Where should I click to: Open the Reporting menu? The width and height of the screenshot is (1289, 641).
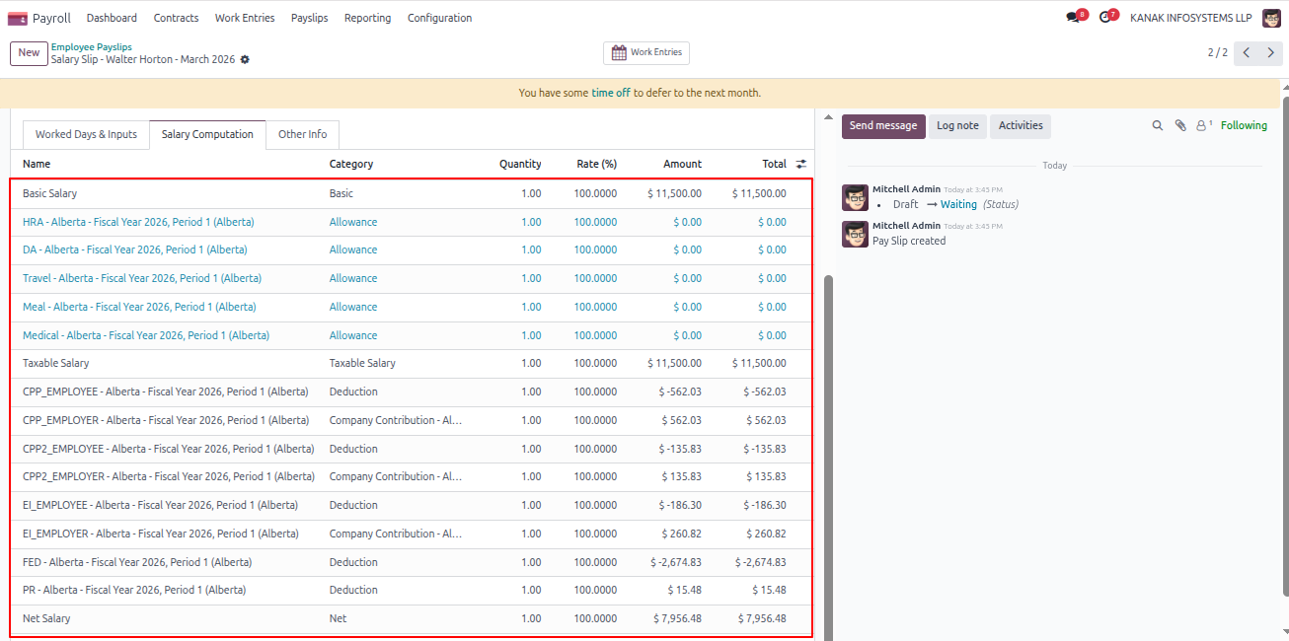coord(367,18)
